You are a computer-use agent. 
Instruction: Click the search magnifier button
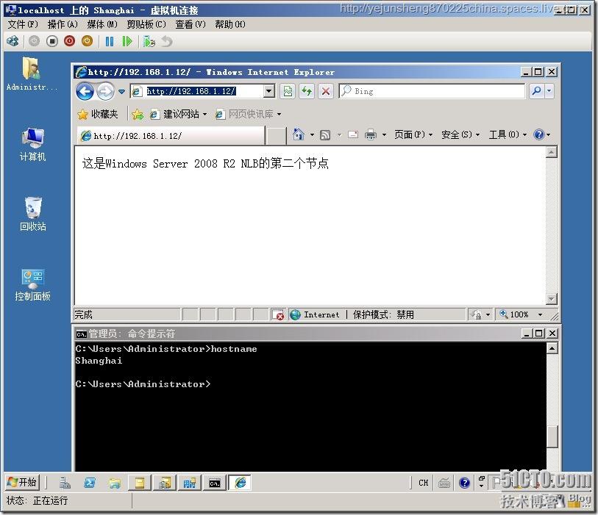pyautogui.click(x=537, y=91)
